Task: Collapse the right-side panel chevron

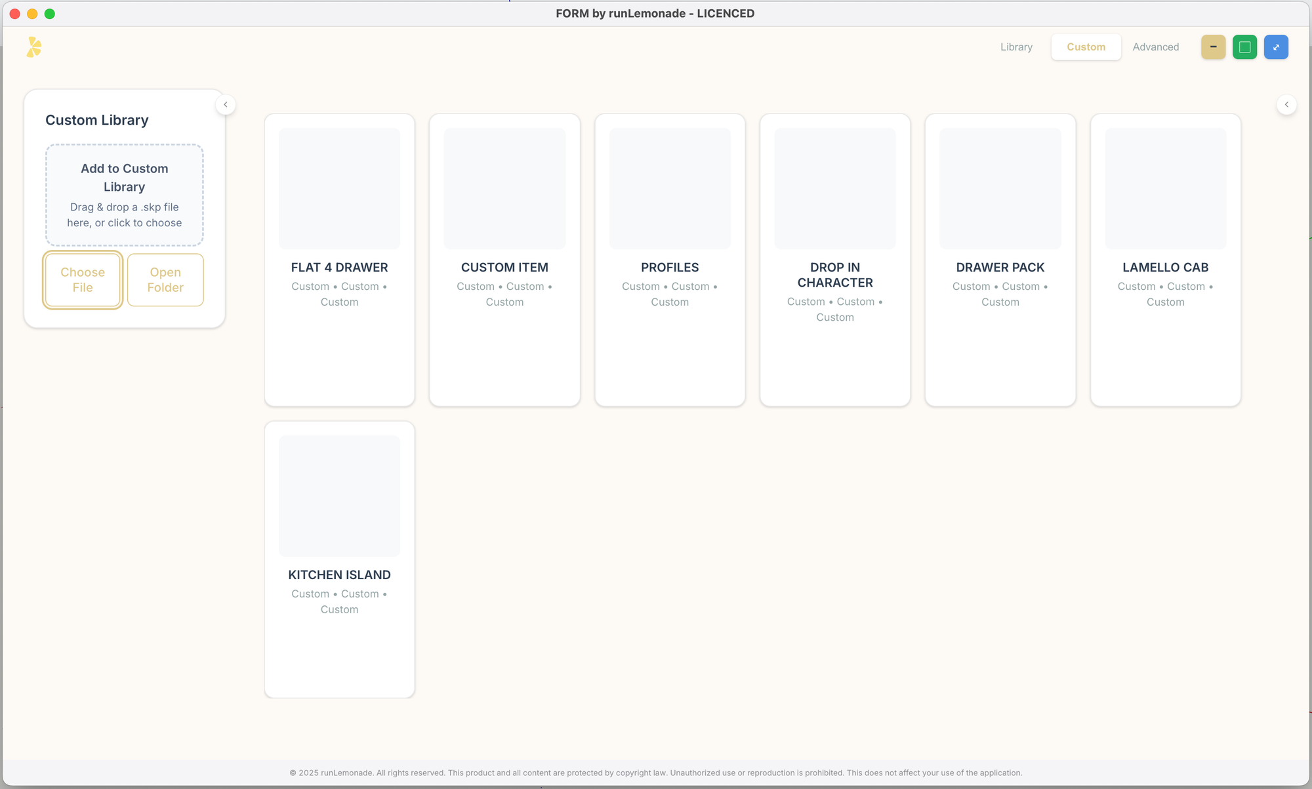Action: coord(1286,105)
